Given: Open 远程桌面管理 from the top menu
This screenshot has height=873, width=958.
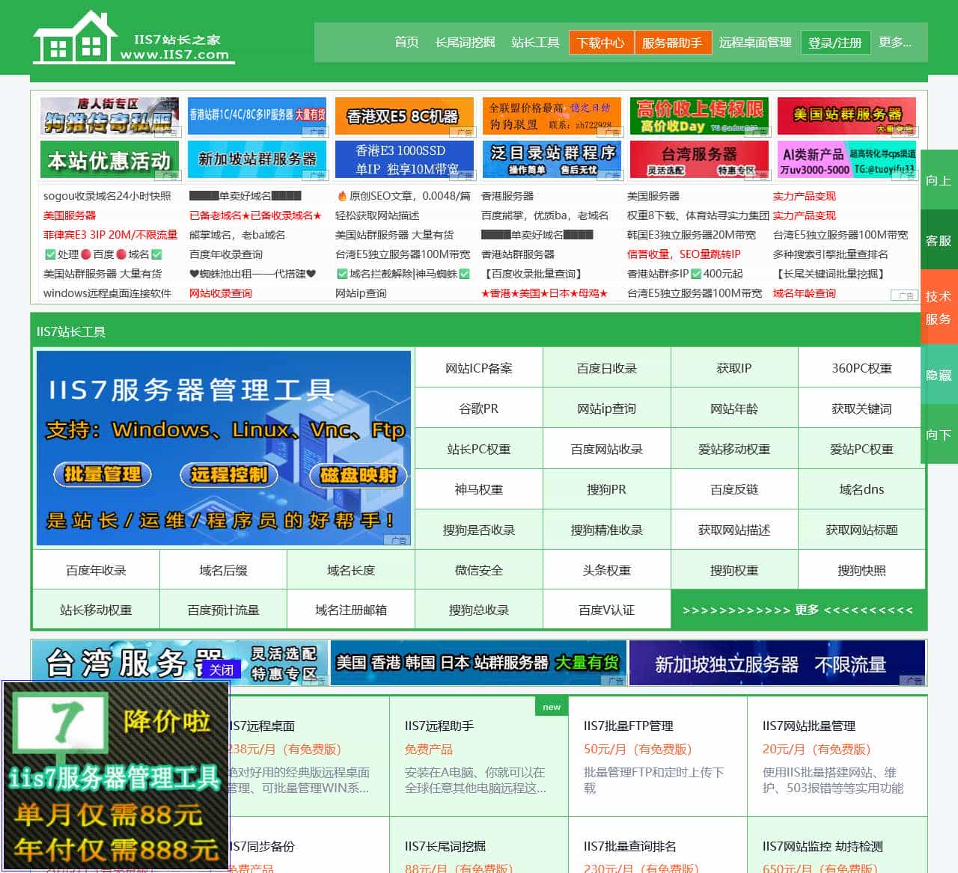Looking at the screenshot, I should tap(755, 42).
